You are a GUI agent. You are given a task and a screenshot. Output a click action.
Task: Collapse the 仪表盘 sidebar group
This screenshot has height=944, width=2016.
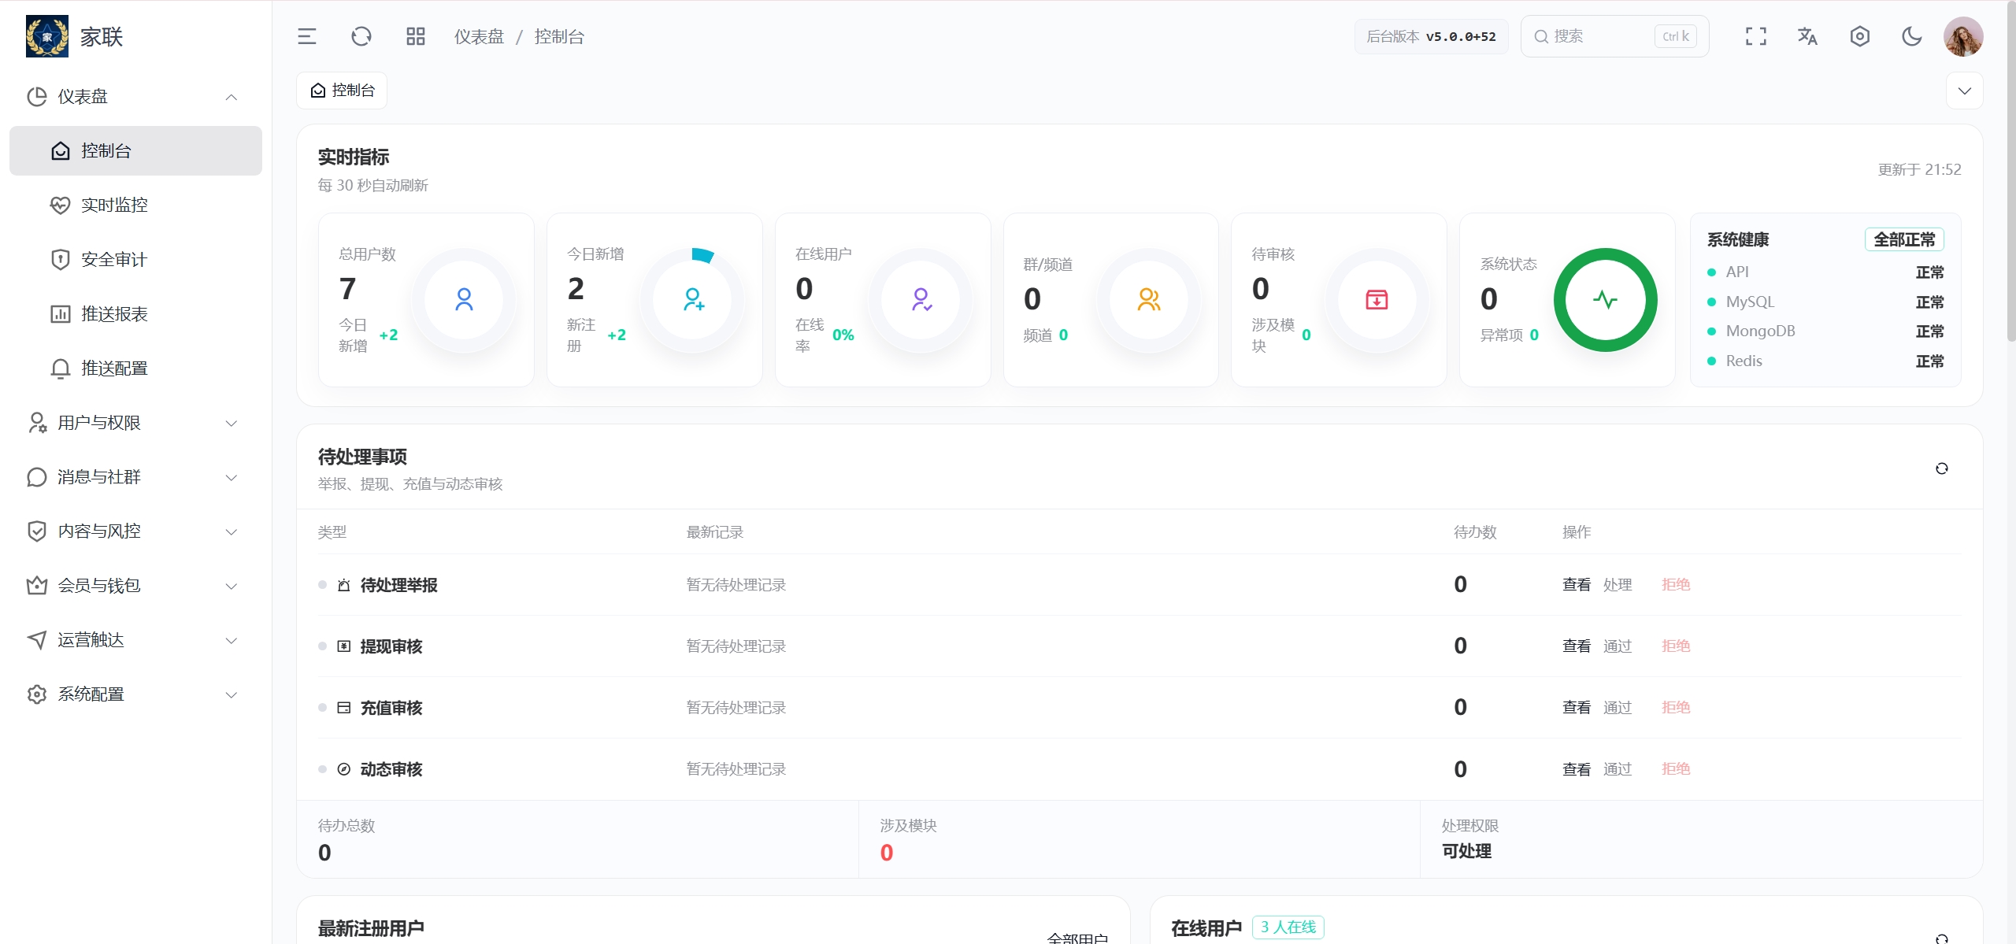(x=135, y=97)
